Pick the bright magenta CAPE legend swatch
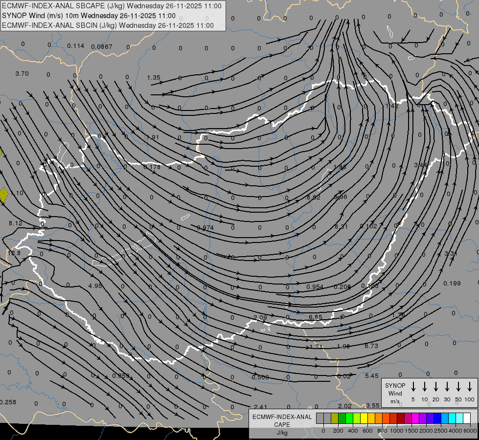The height and width of the screenshot is (440, 479). click(415, 418)
